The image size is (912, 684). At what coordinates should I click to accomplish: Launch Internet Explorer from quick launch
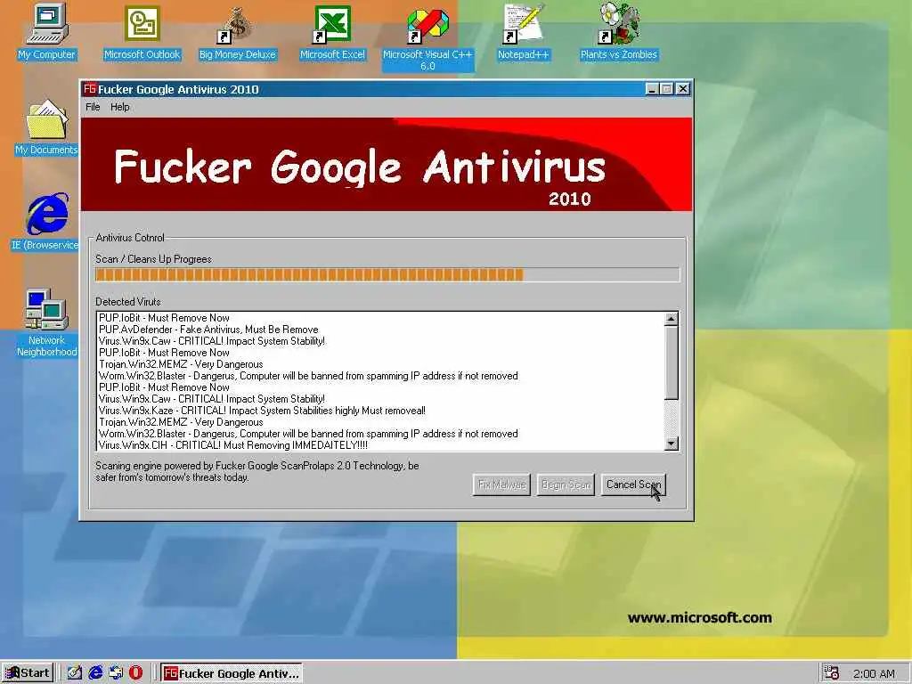coord(95,673)
